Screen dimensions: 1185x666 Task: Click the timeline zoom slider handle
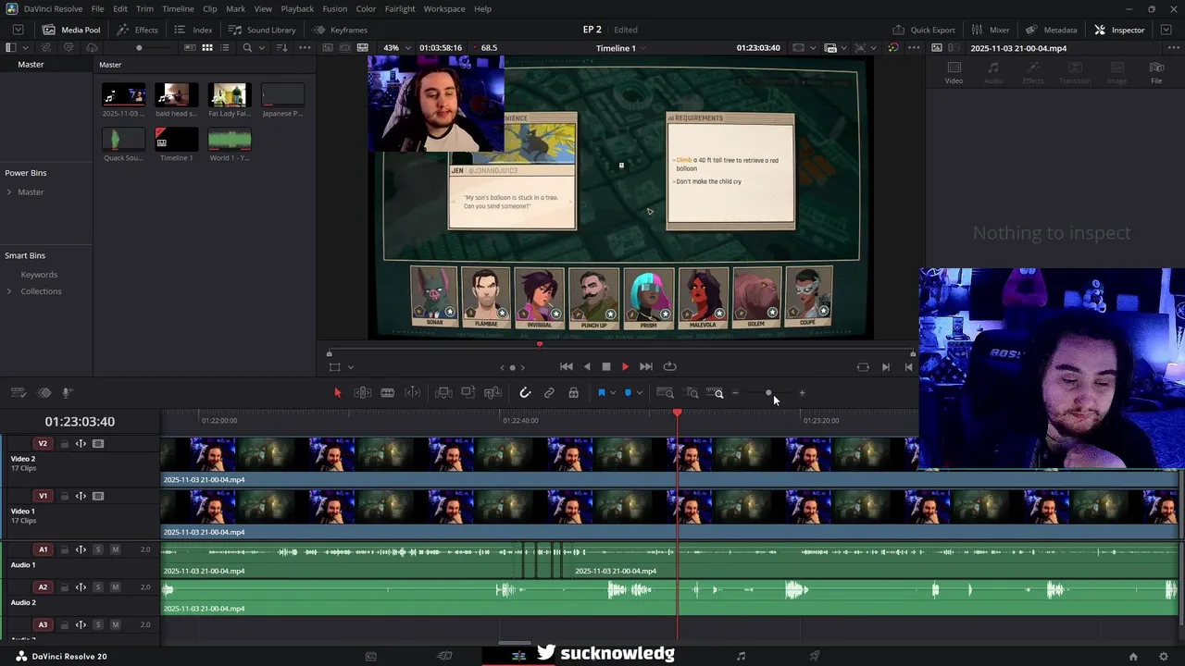pyautogui.click(x=768, y=393)
